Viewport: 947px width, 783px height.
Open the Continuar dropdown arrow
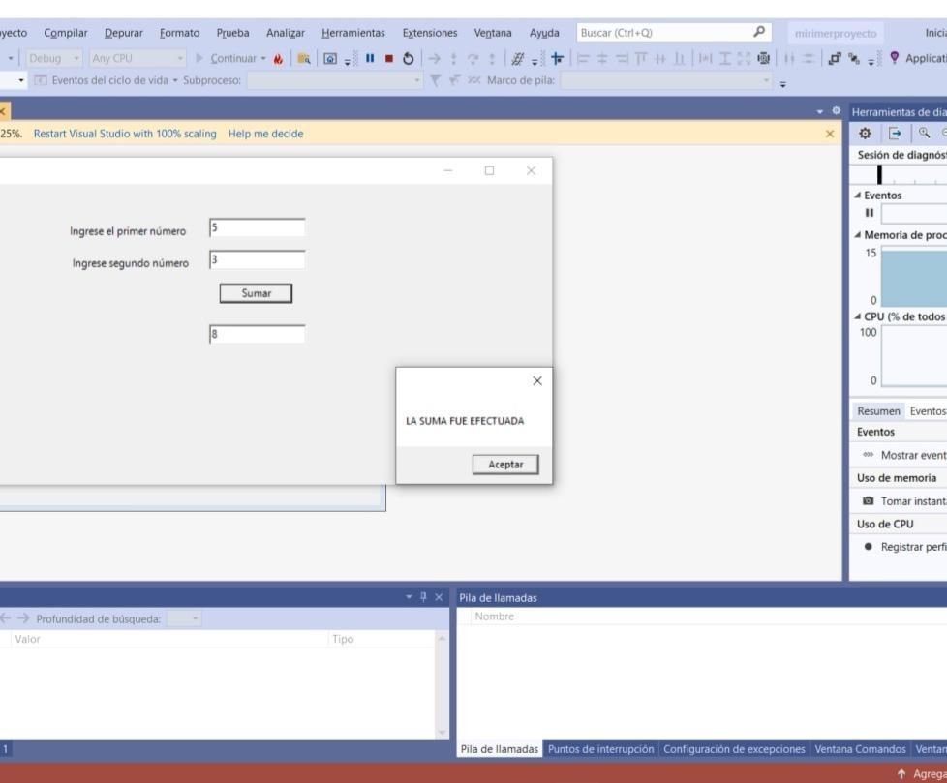tap(263, 59)
